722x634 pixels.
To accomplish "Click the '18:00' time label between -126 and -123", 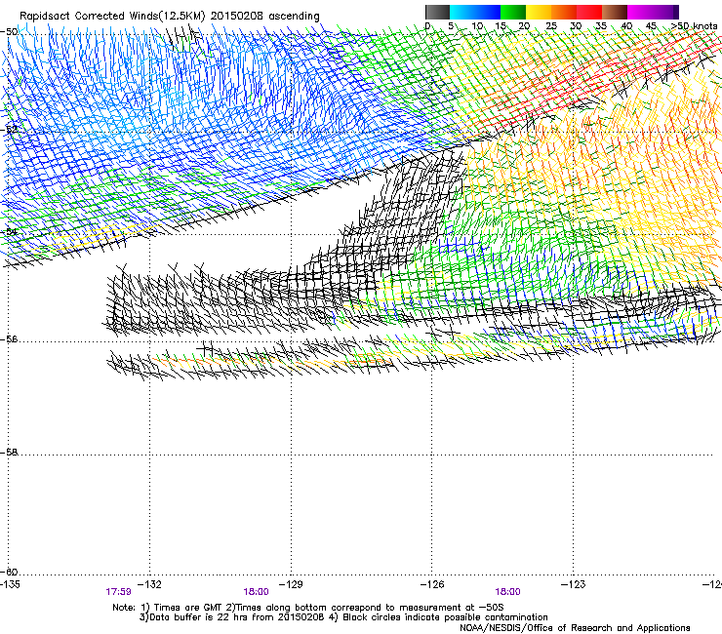I will coord(507,592).
